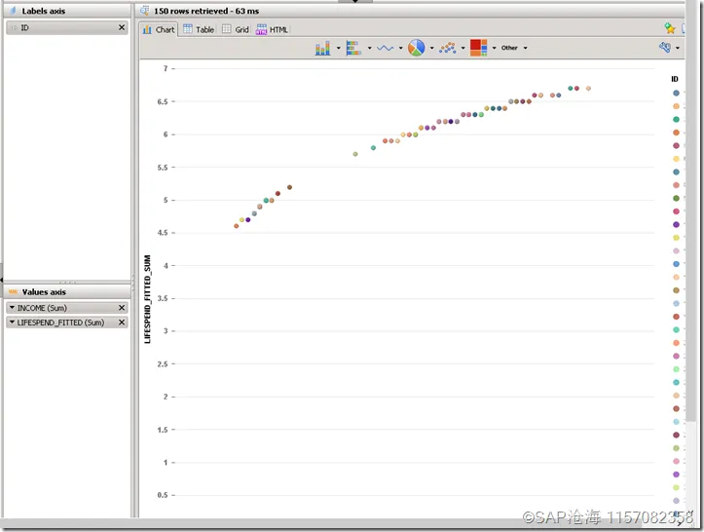Open pie chart dropdown arrow

click(x=432, y=48)
